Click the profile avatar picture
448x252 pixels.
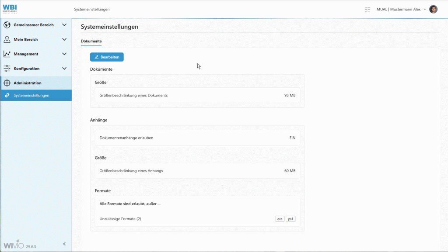click(433, 9)
